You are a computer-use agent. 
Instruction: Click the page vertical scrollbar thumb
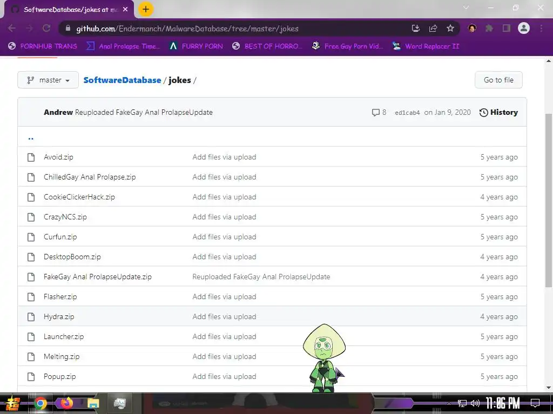[549, 201]
